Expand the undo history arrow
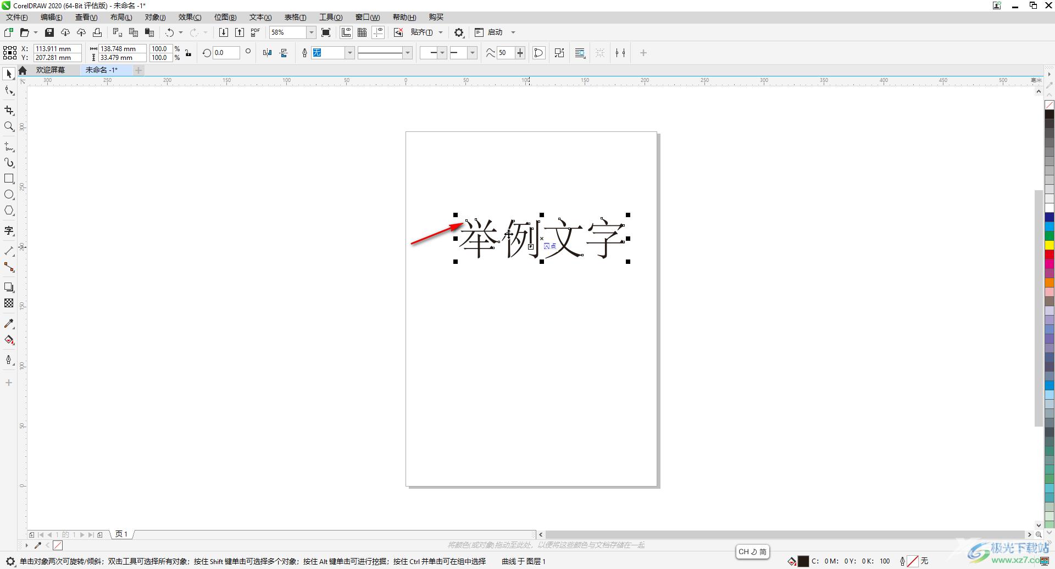 point(181,32)
